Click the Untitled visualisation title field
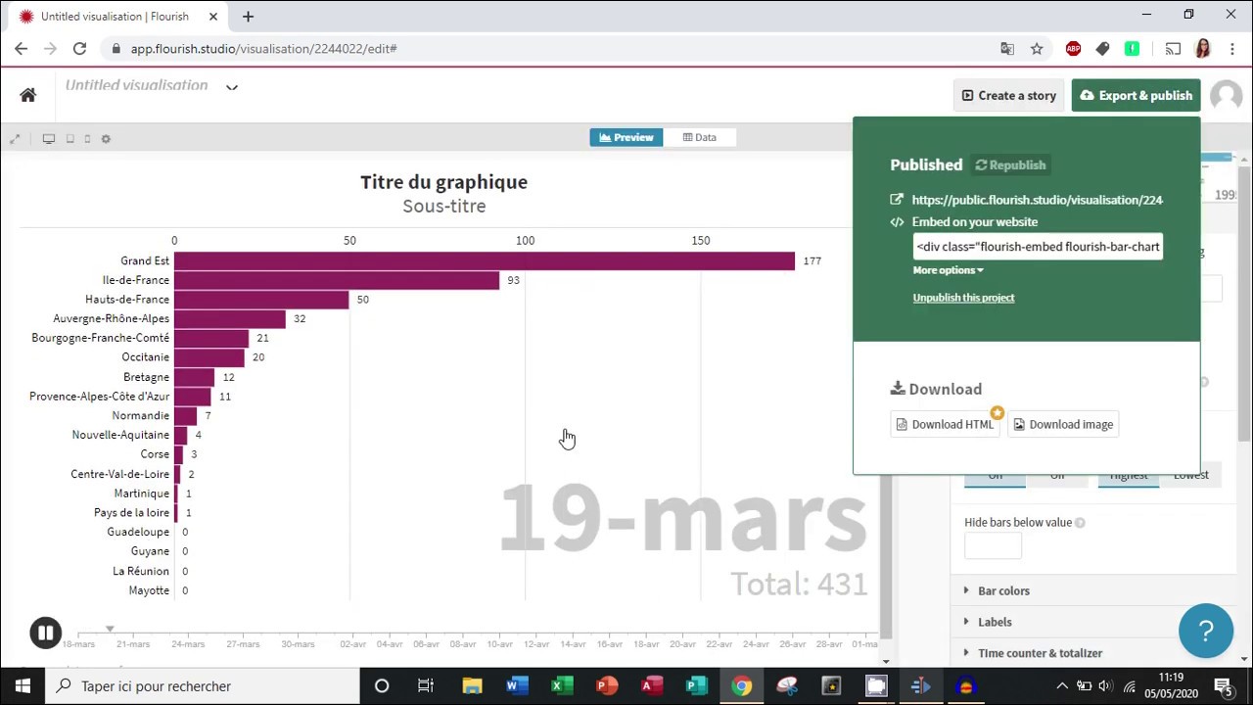Image resolution: width=1253 pixels, height=705 pixels. pos(137,86)
